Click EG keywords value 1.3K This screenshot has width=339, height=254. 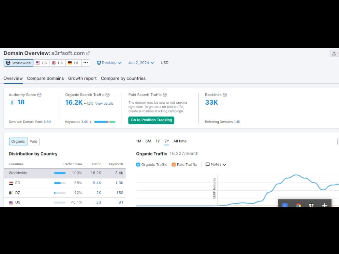pos(119,183)
